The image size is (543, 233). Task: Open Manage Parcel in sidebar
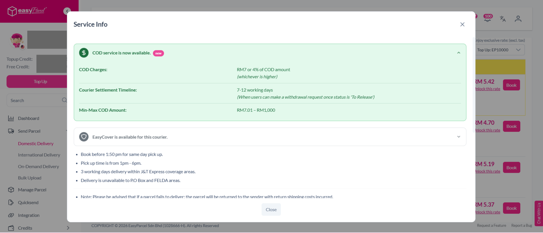(x=32, y=190)
